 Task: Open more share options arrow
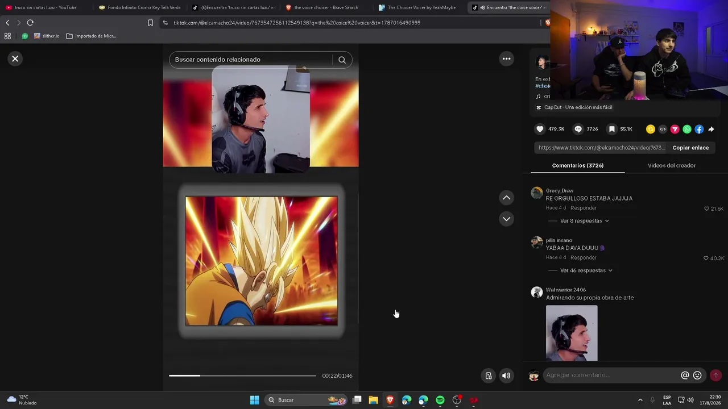tap(711, 129)
